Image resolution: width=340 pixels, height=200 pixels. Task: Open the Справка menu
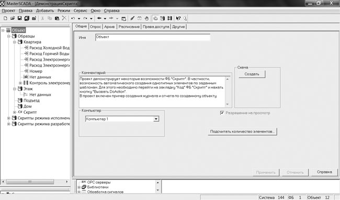[x=111, y=10]
